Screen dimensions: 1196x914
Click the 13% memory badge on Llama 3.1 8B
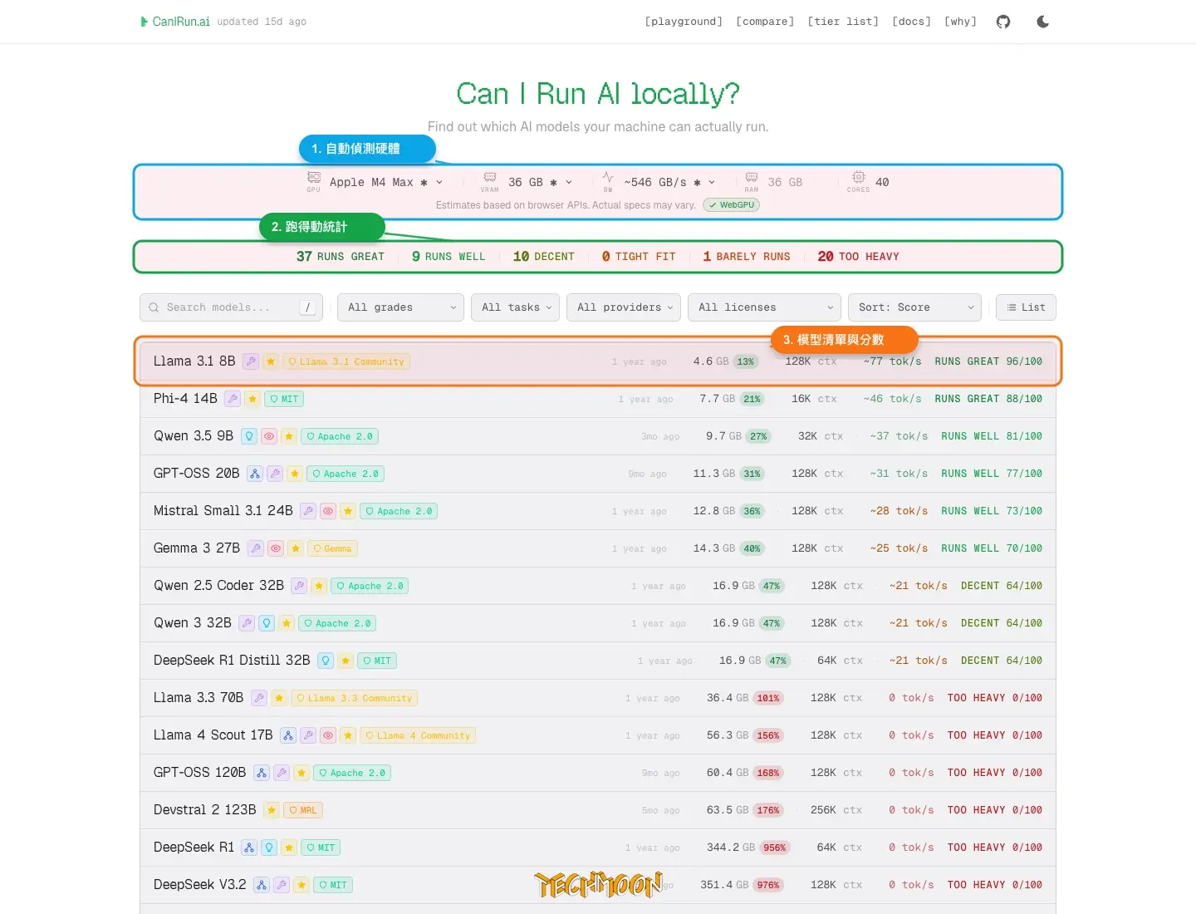[x=746, y=361]
